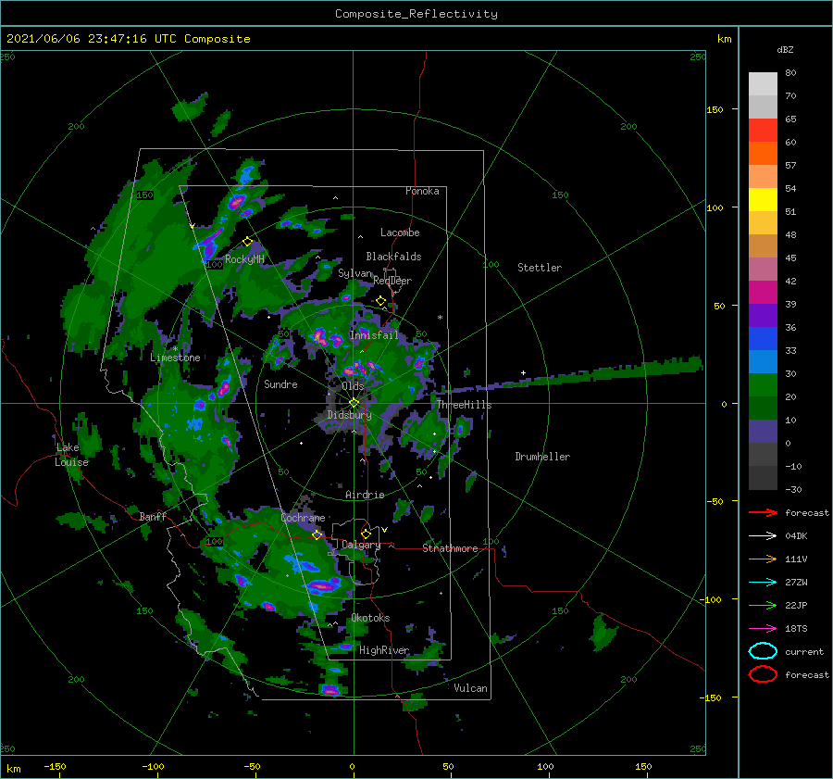Click the cyan 'current' ellipse icon

pyautogui.click(x=763, y=651)
